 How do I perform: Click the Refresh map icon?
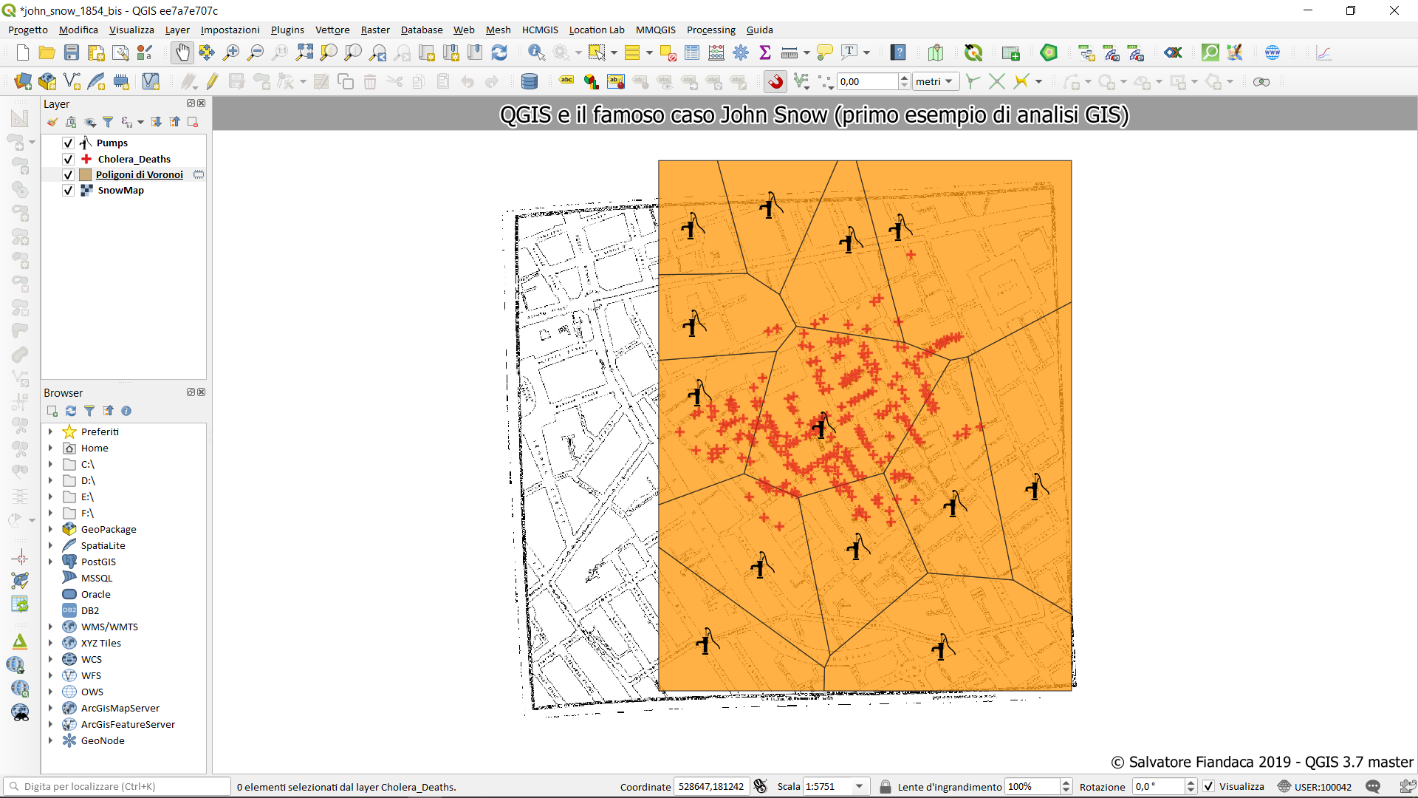coord(499,52)
